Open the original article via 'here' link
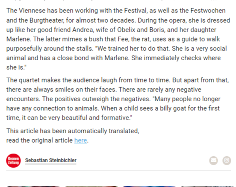Screen dimensions: 236x187 click(x=80, y=140)
